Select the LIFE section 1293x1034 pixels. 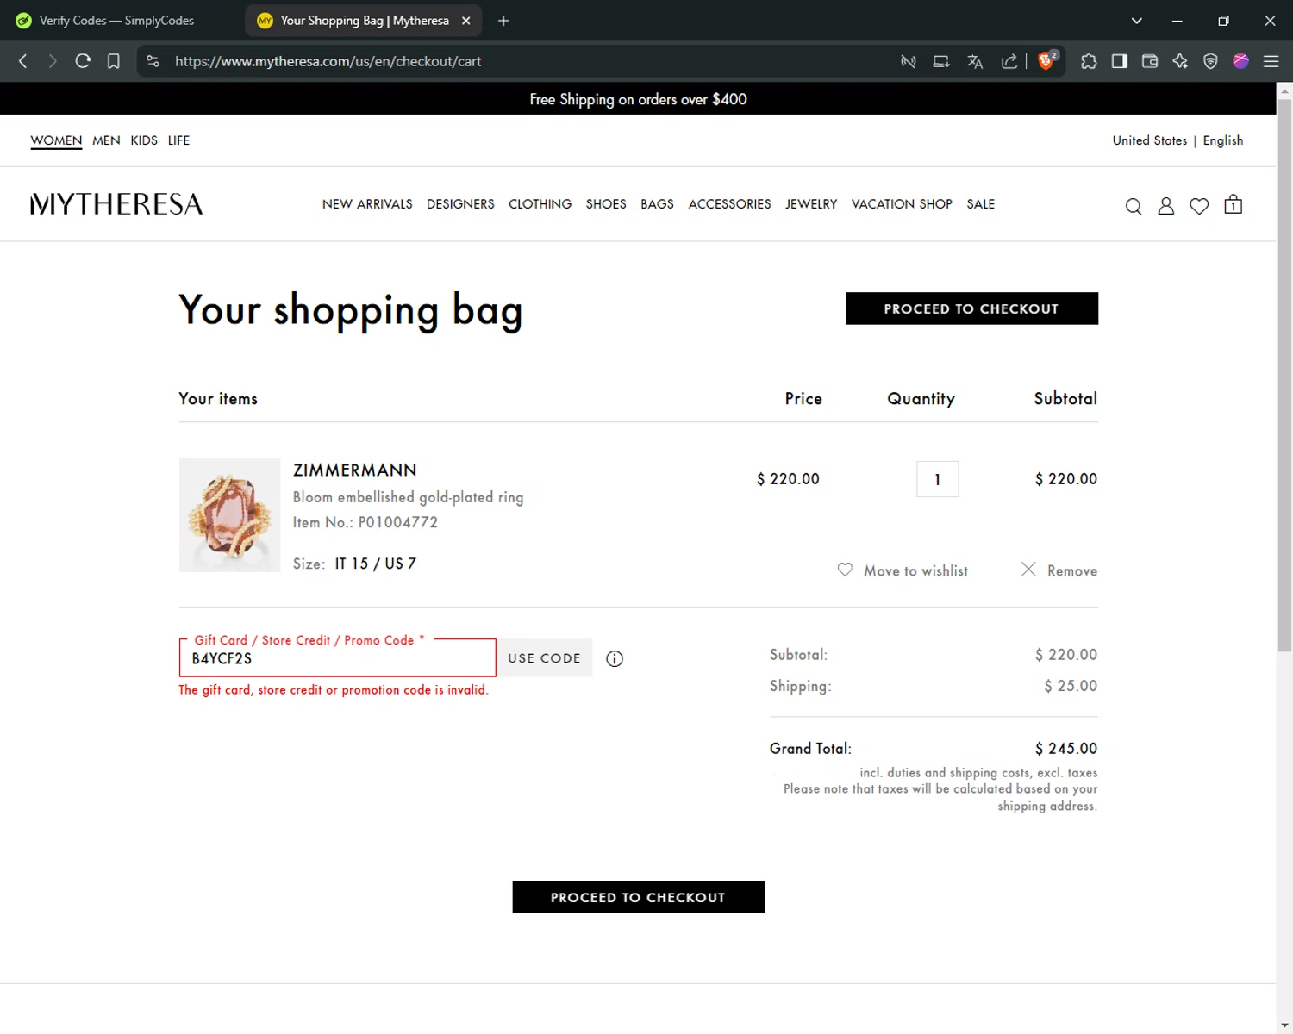pos(178,140)
